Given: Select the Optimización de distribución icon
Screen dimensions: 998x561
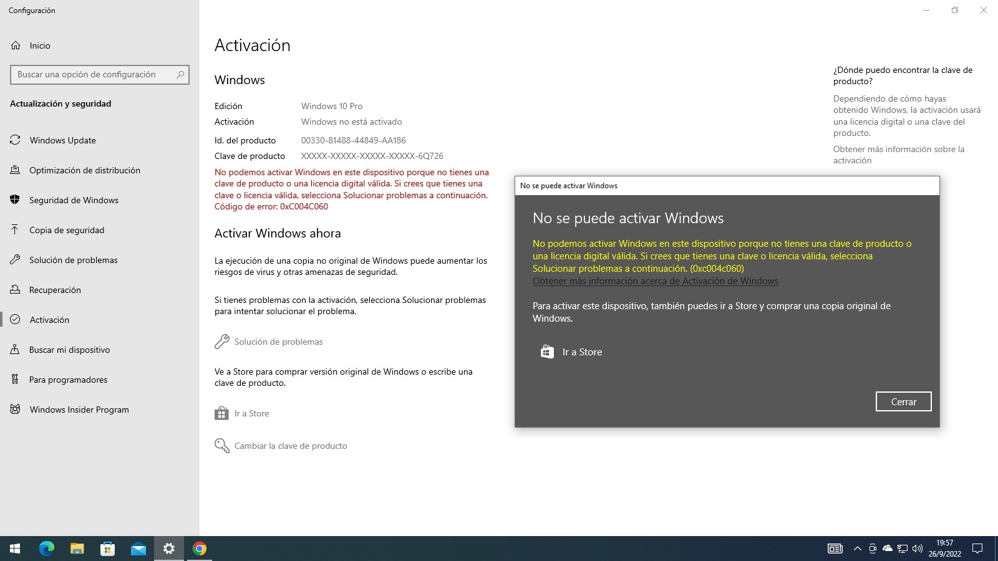Looking at the screenshot, I should pos(15,170).
